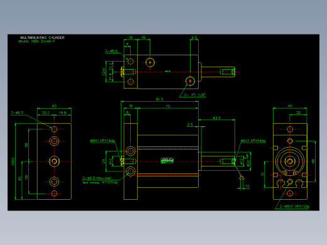Select the 3.5 dimension near rod end
This screenshot has height=245, width=327.
190,124
